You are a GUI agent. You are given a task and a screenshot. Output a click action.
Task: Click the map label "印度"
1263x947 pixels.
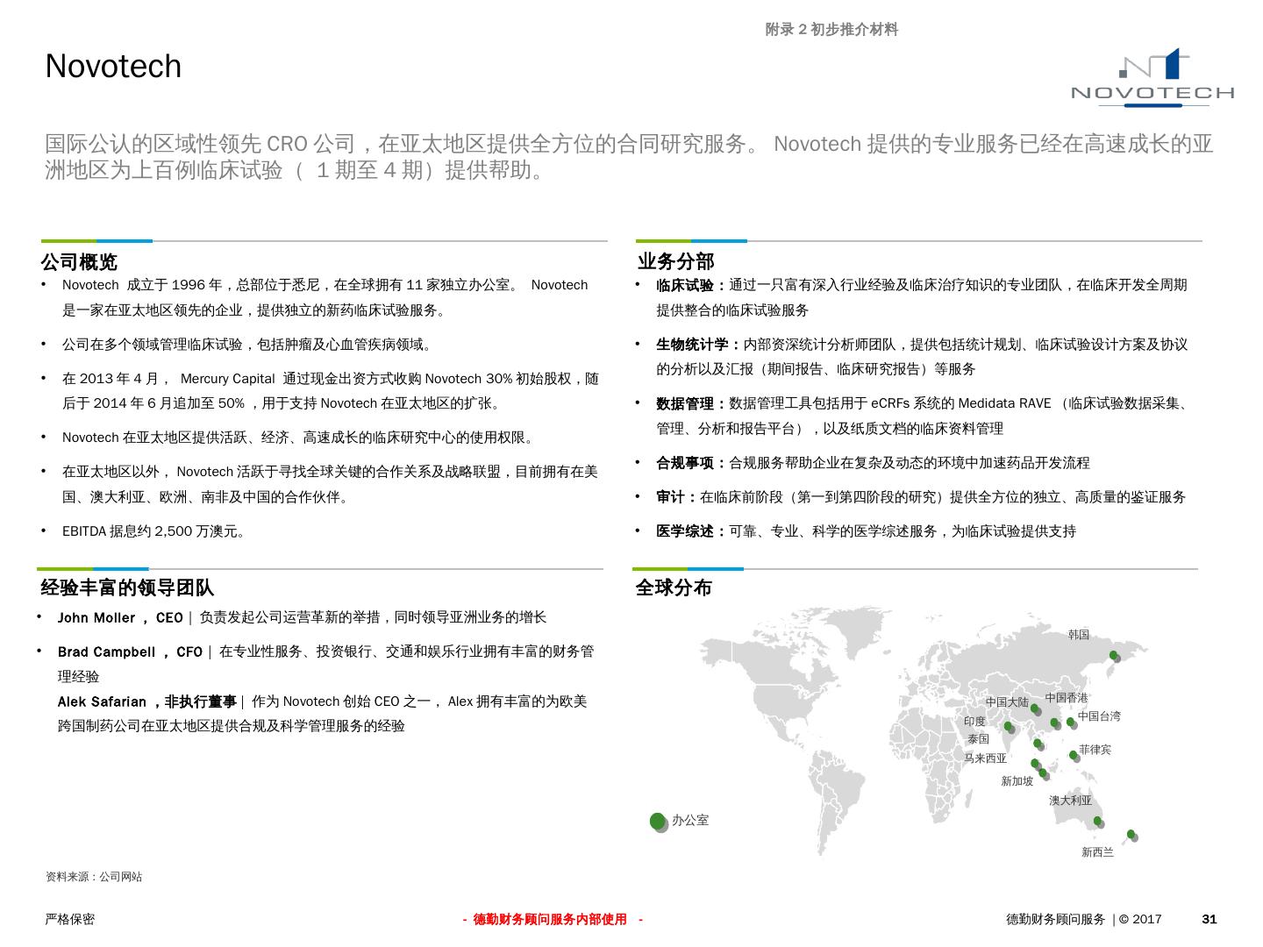(x=974, y=722)
